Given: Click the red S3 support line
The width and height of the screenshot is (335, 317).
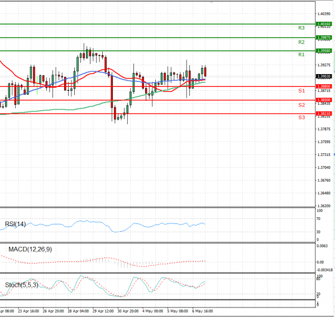Looking at the screenshot, I should [157, 114].
